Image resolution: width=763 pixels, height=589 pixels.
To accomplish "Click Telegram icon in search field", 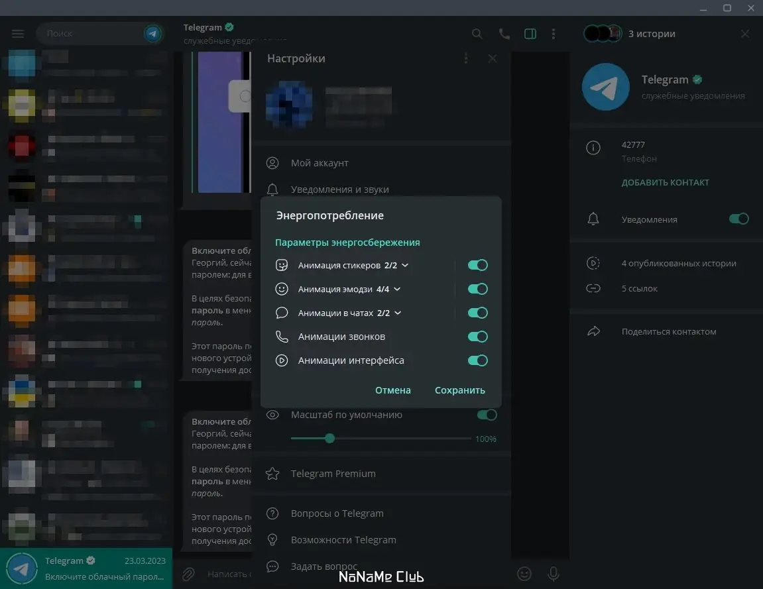I will 152,34.
